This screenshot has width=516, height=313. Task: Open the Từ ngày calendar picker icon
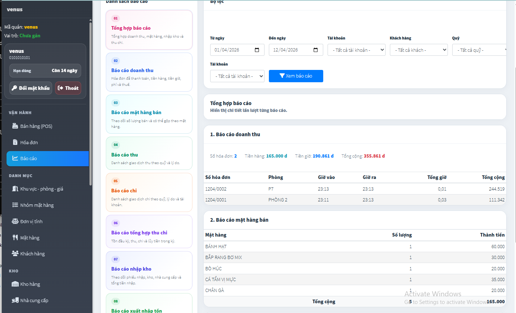[257, 50]
